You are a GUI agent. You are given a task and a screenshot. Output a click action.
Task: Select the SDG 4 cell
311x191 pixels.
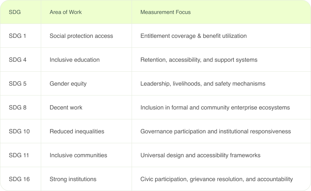point(18,60)
